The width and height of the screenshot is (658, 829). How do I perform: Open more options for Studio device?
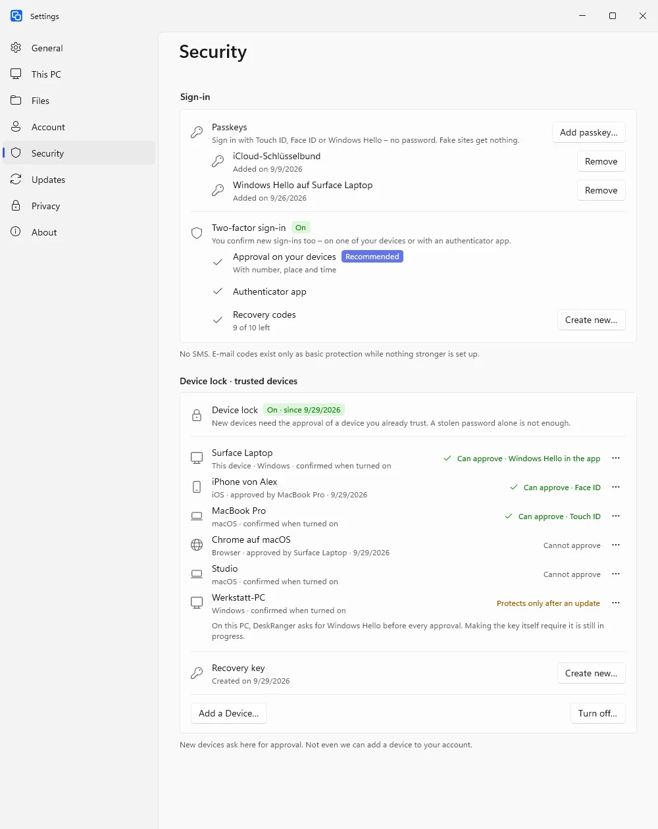pyautogui.click(x=616, y=574)
